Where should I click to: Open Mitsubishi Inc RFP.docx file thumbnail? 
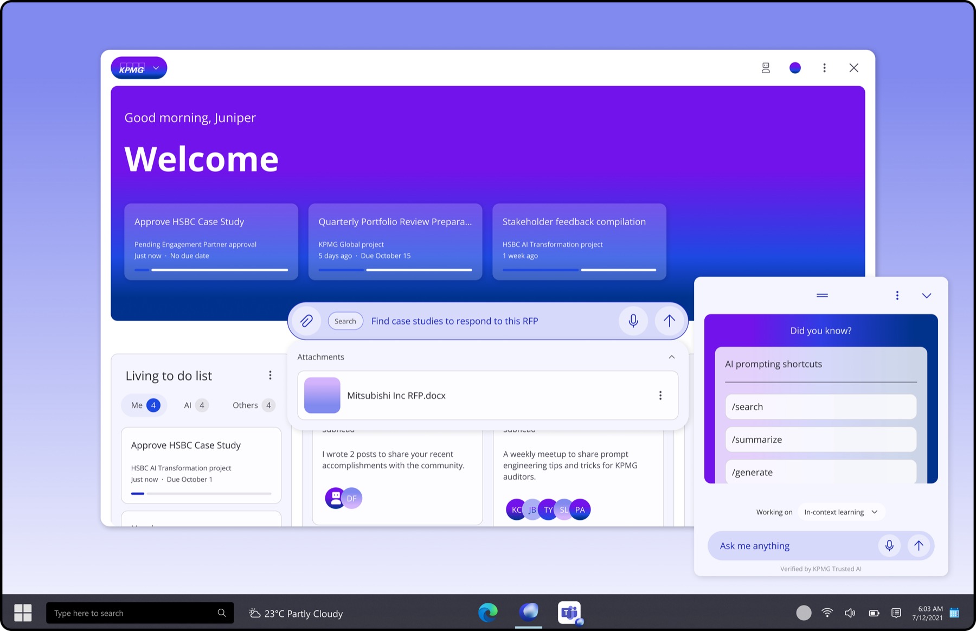coord(322,395)
